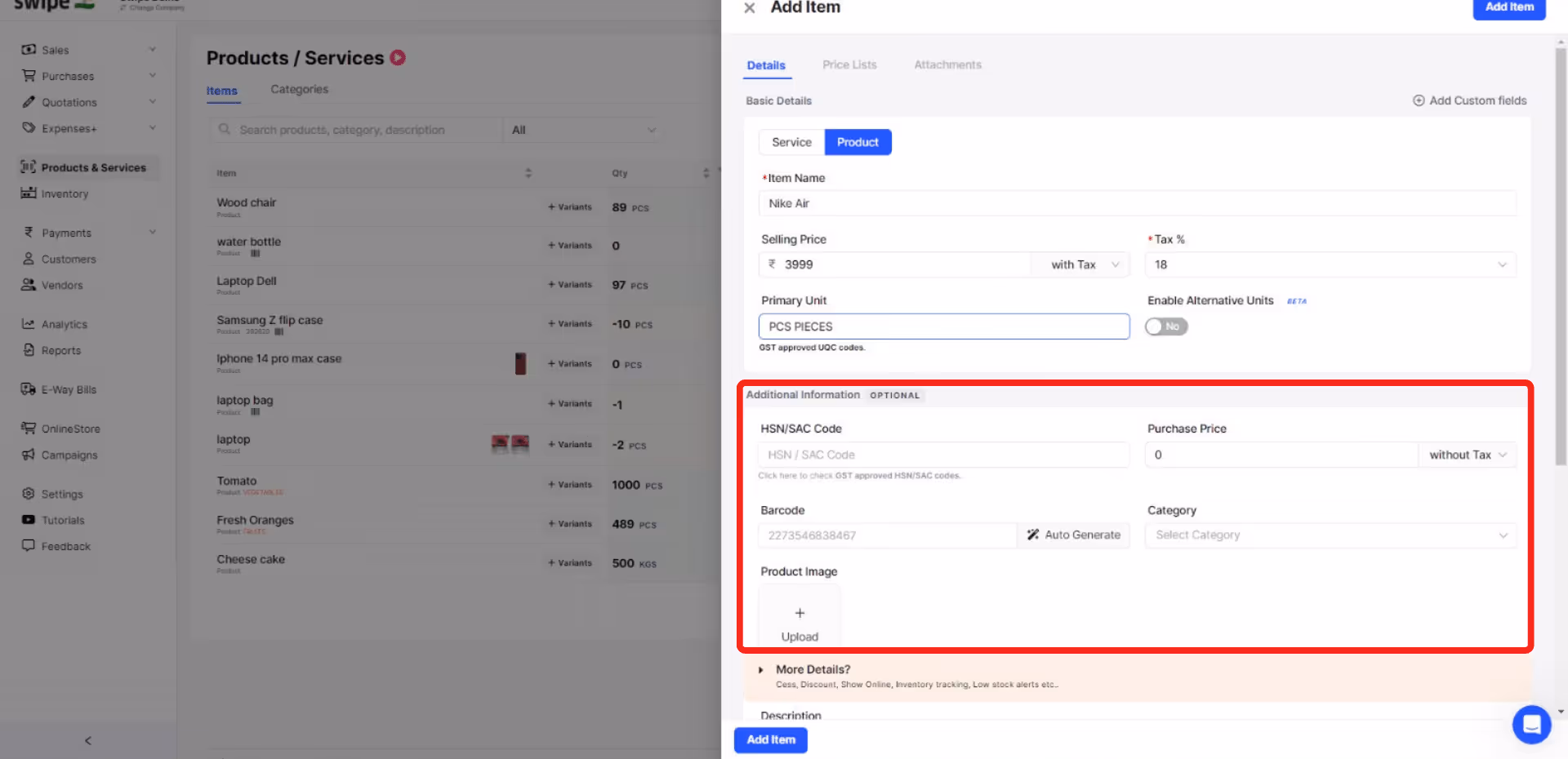Click the search magnifier icon in products list
1568x759 pixels.
click(x=224, y=130)
